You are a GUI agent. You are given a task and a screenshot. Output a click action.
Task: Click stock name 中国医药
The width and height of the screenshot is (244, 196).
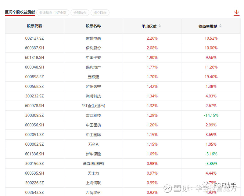click(93, 125)
